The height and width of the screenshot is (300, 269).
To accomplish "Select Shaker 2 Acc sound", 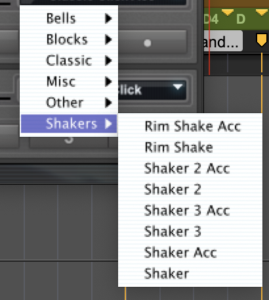I will [x=190, y=168].
